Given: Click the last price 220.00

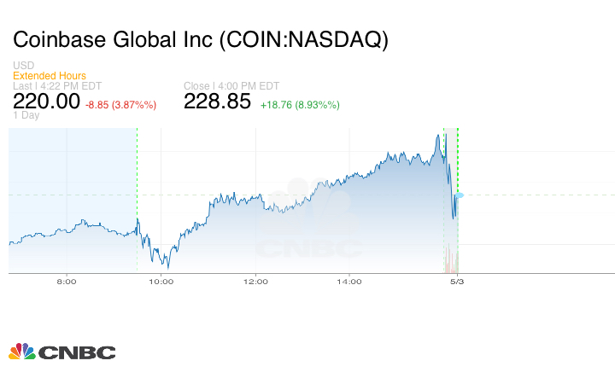Looking at the screenshot, I should 46,102.
